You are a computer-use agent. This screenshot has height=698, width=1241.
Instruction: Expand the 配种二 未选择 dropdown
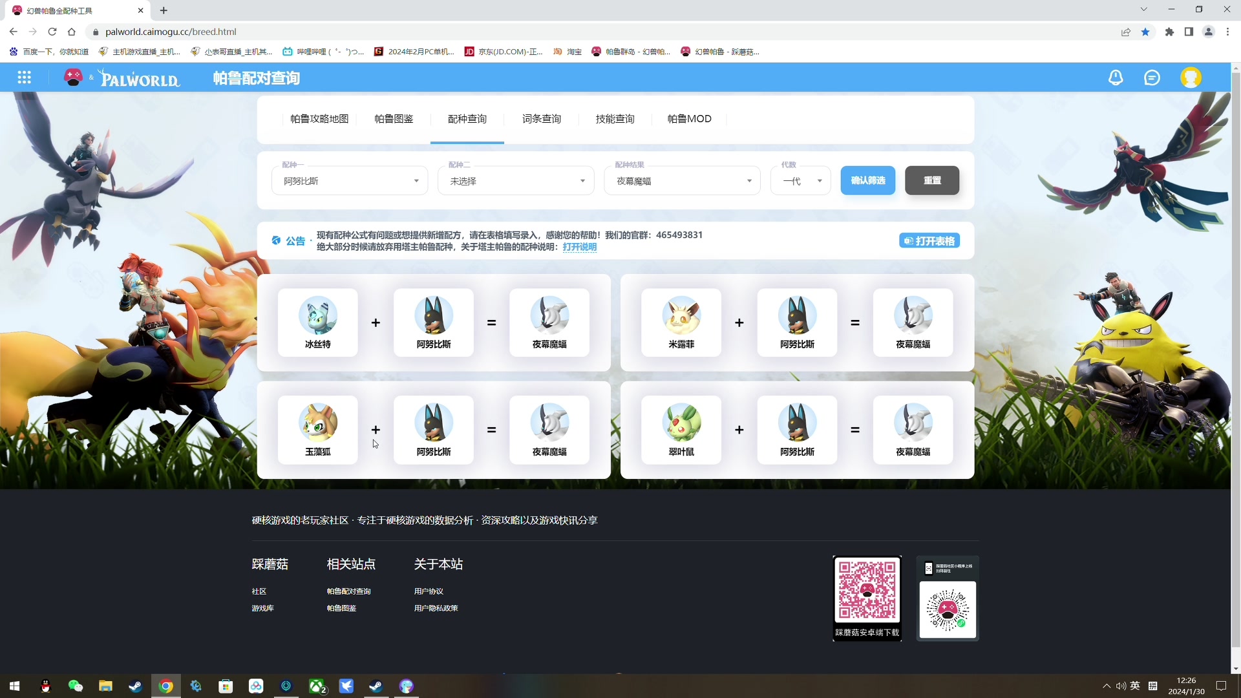[515, 181]
